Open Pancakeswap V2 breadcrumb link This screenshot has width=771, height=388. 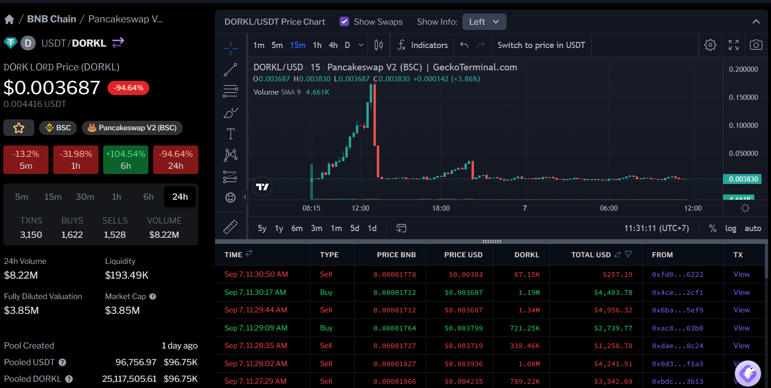[126, 19]
